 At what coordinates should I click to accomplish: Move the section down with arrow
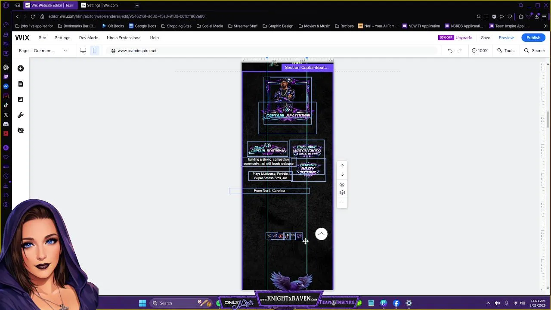click(x=342, y=174)
